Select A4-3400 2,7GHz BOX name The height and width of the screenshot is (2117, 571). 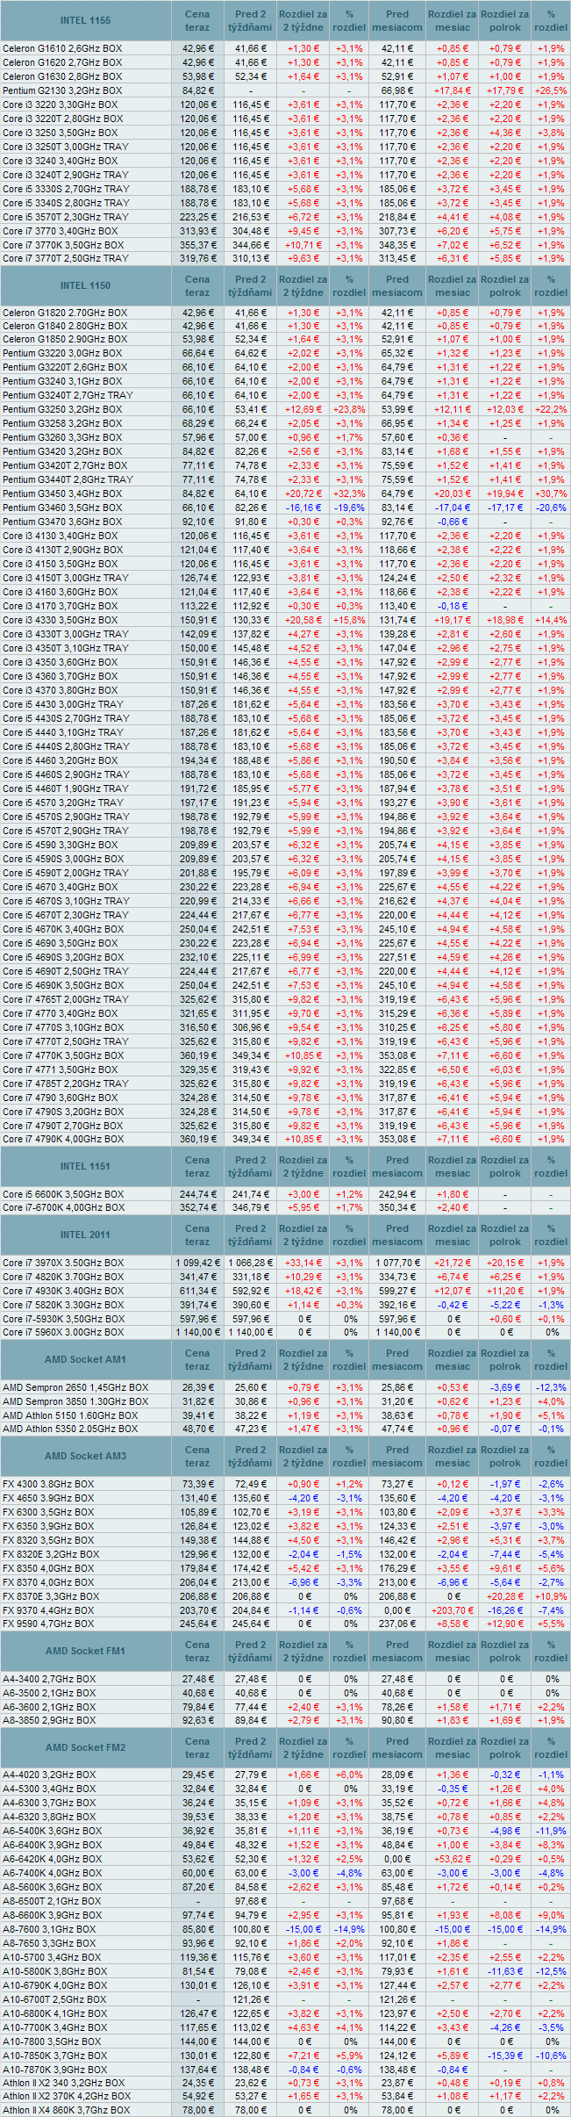[50, 1679]
